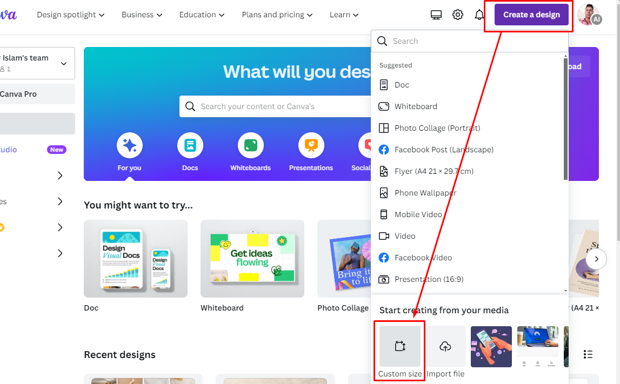This screenshot has height=384, width=620.
Task: Expand the Plans and pricing menu
Action: pos(277,15)
